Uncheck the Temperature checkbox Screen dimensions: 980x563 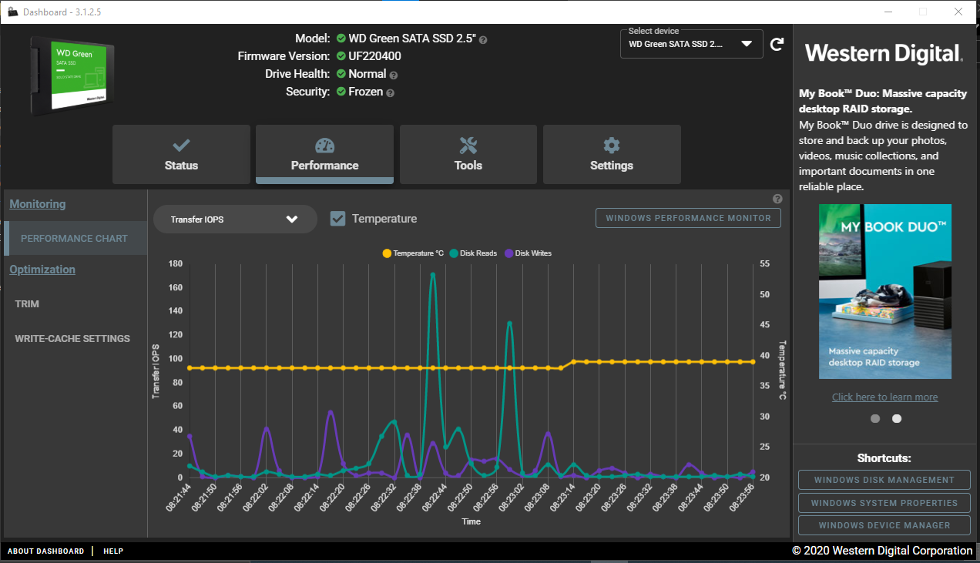click(x=337, y=219)
